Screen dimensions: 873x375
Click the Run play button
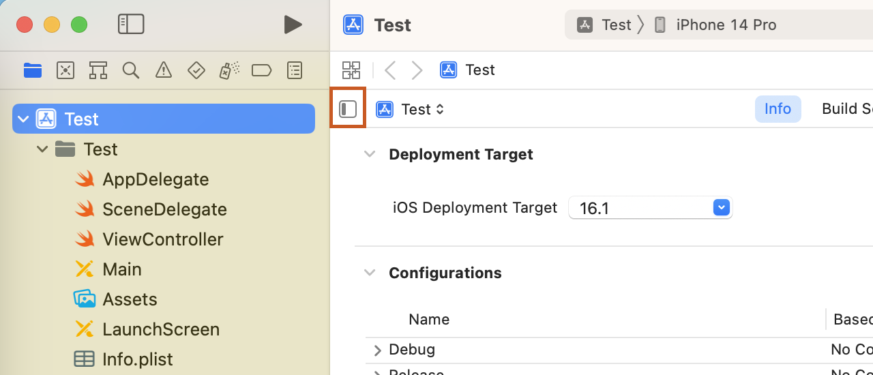(x=293, y=25)
